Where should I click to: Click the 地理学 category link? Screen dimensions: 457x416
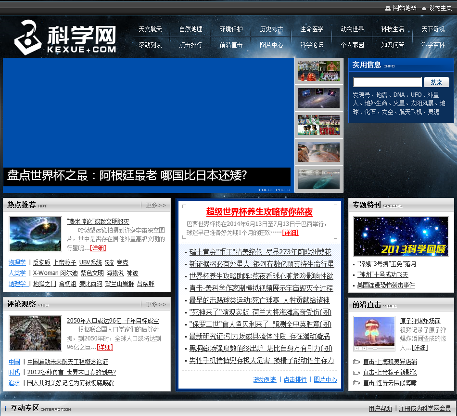(17, 284)
